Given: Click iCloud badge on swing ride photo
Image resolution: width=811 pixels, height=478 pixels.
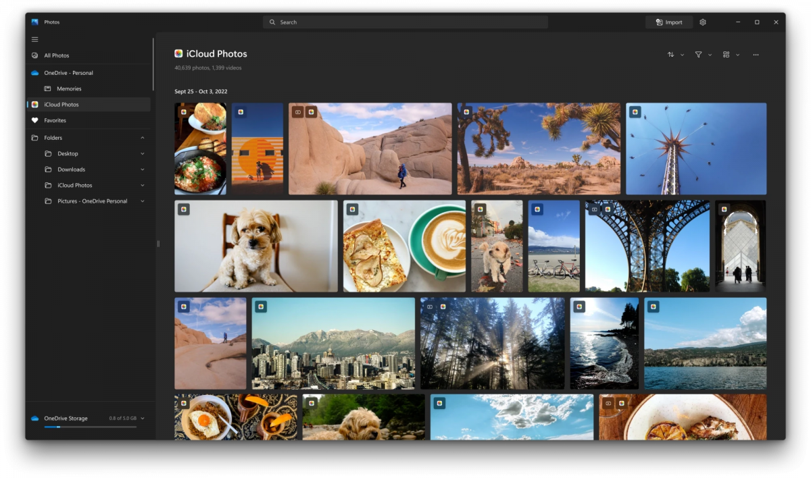Looking at the screenshot, I should point(635,112).
